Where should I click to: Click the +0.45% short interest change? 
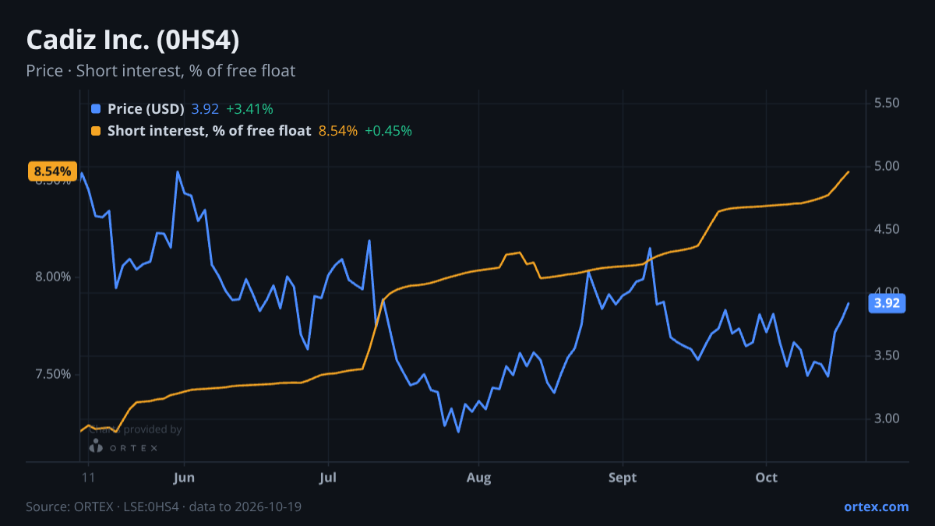[388, 131]
